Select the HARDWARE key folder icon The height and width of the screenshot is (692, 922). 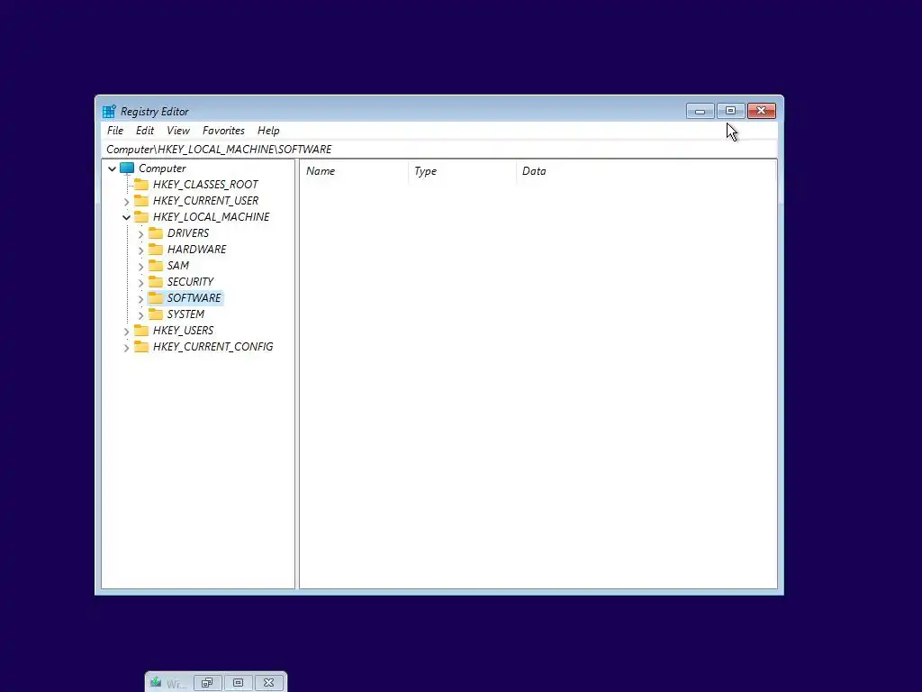[x=155, y=250]
